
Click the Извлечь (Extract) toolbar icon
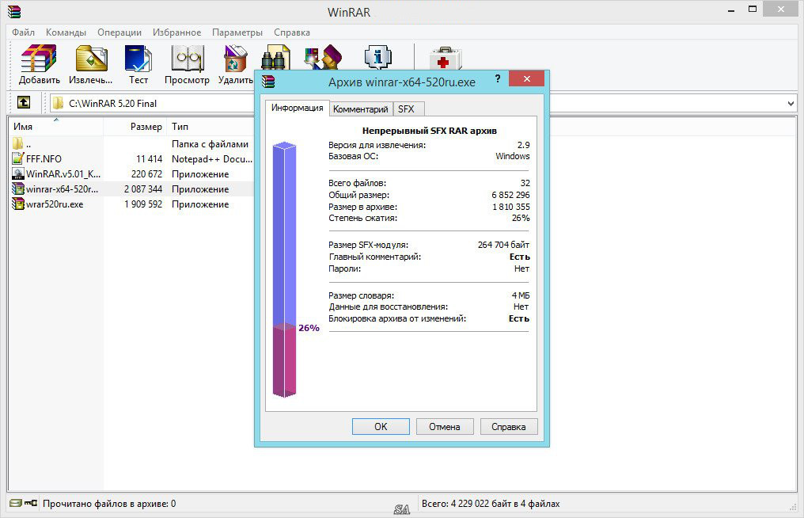tap(92, 58)
